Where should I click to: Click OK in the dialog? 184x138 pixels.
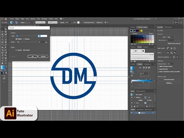(33, 56)
